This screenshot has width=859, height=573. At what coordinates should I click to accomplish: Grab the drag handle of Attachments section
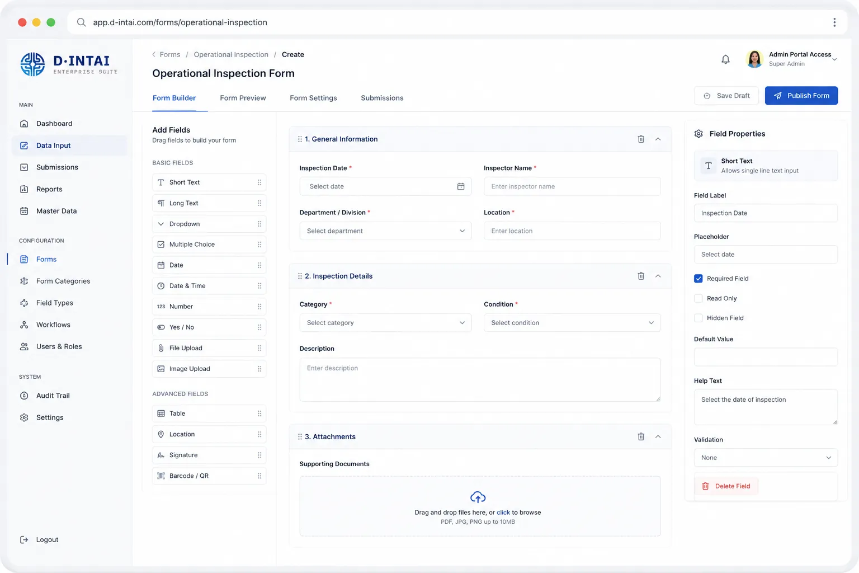click(x=300, y=437)
